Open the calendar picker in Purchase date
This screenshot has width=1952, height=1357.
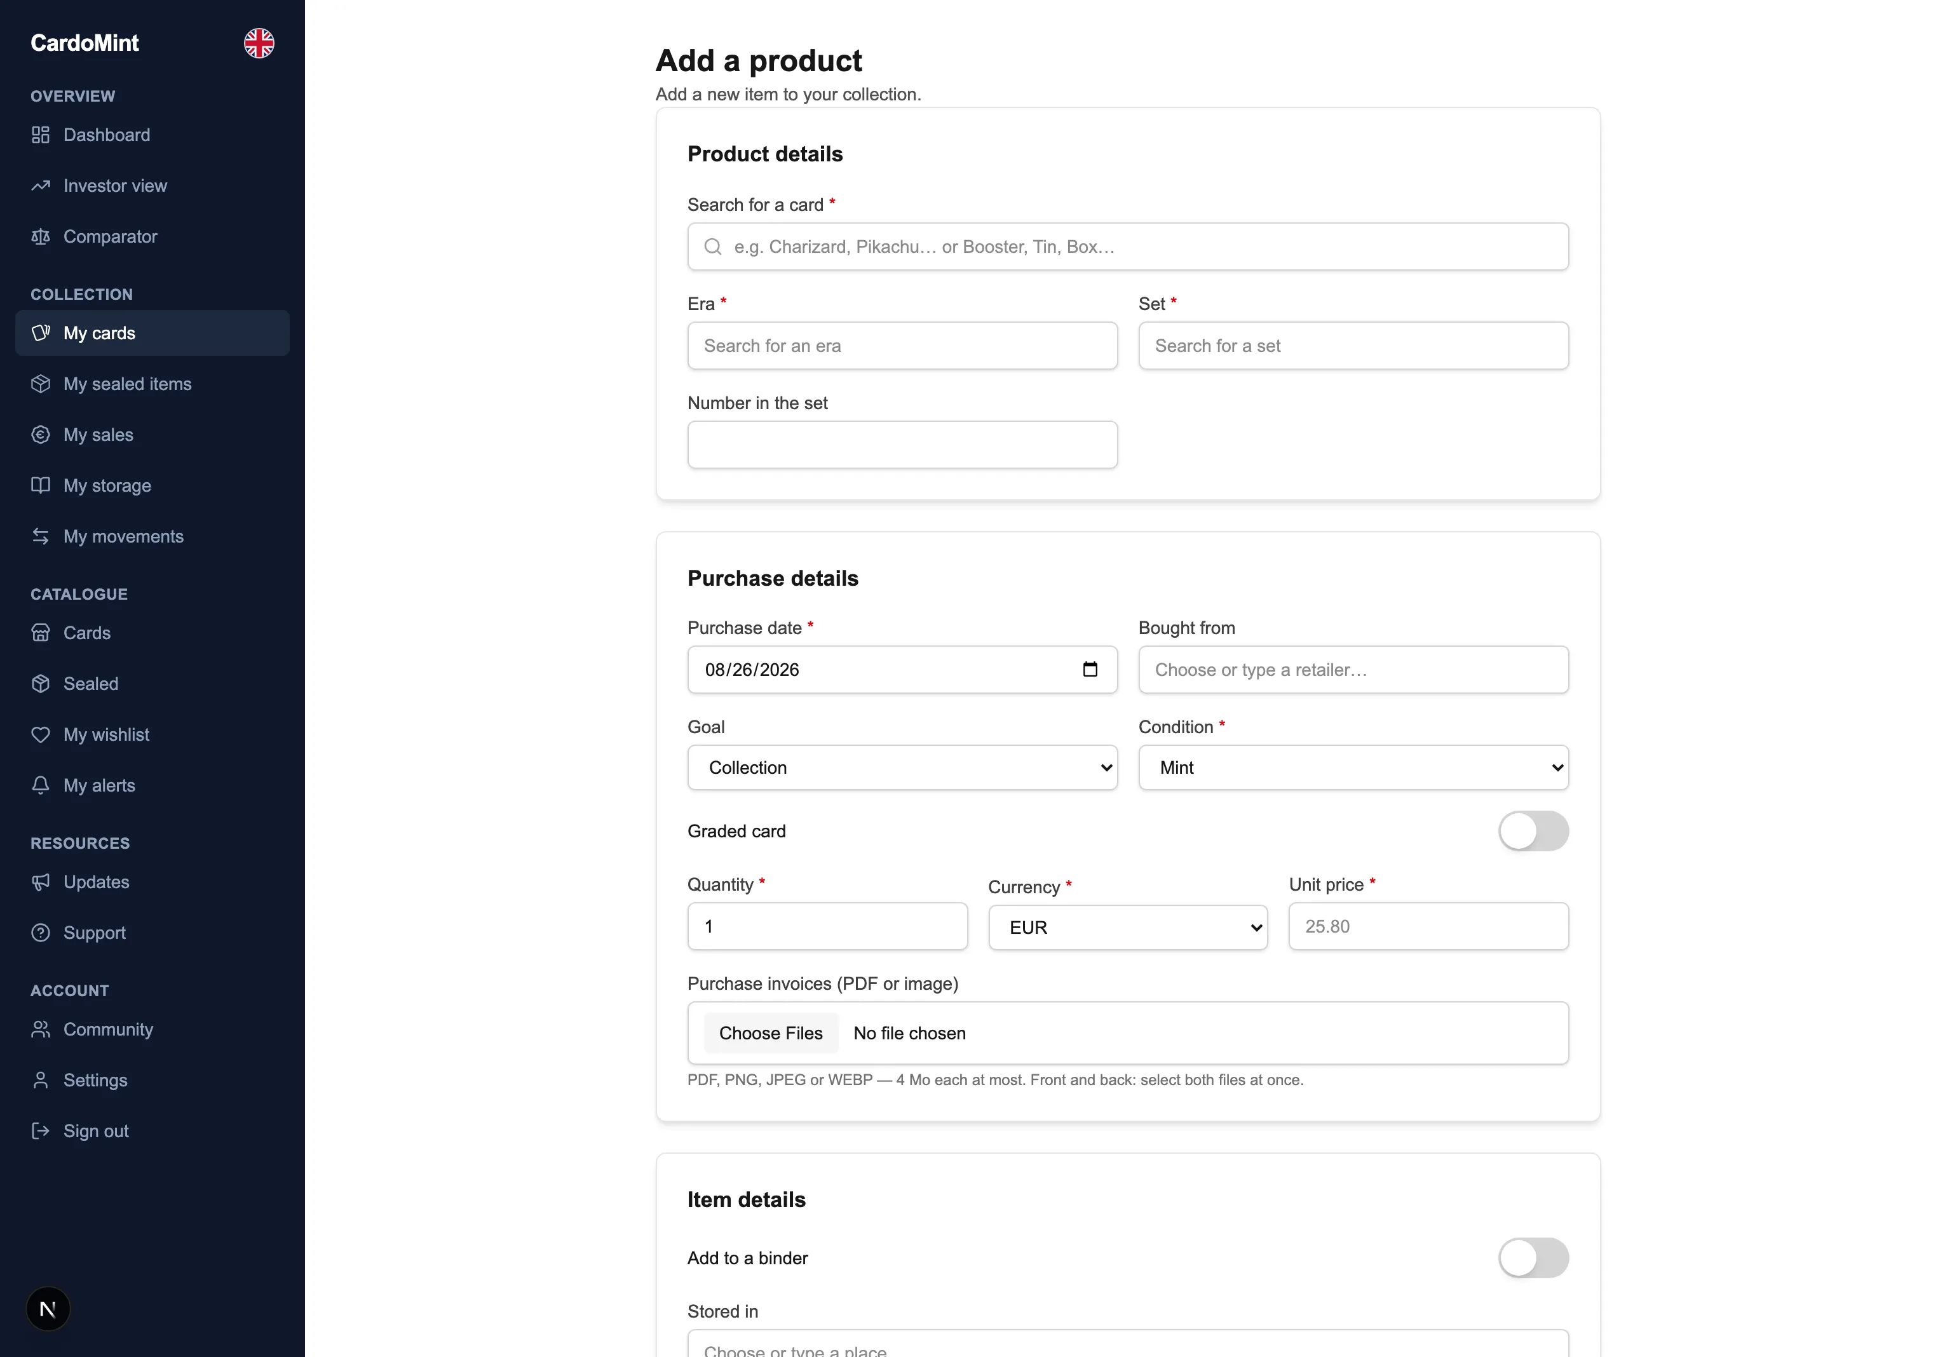point(1090,670)
